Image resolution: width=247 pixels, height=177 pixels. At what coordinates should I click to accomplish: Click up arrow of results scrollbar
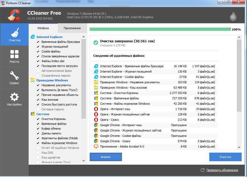[x=239, y=37]
